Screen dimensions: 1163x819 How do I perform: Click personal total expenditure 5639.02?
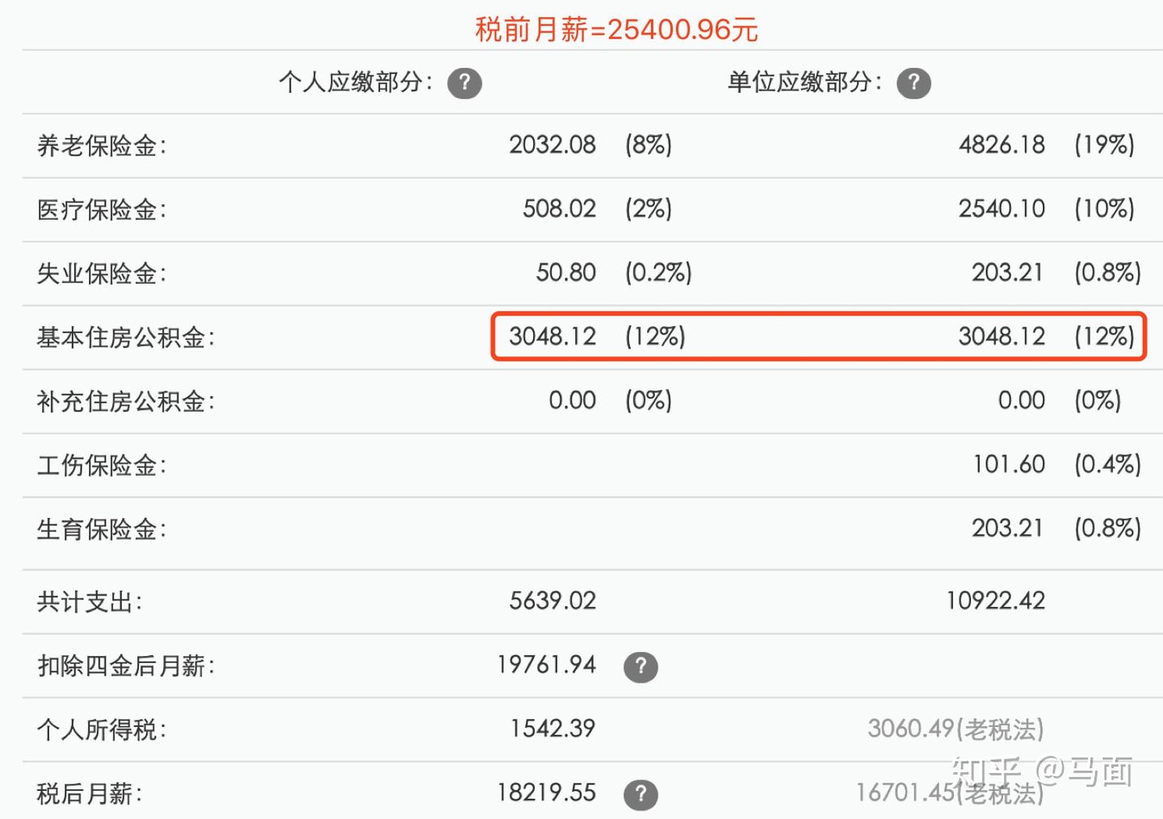coord(552,601)
